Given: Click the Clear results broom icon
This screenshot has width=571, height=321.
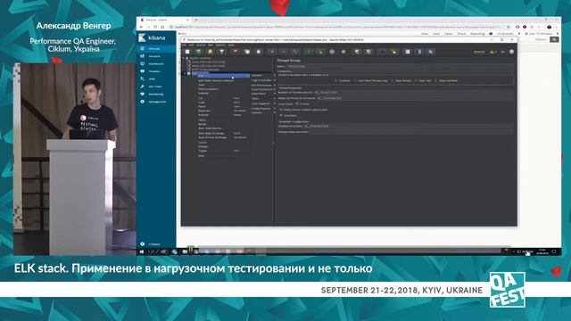Looking at the screenshot, I should [x=357, y=52].
